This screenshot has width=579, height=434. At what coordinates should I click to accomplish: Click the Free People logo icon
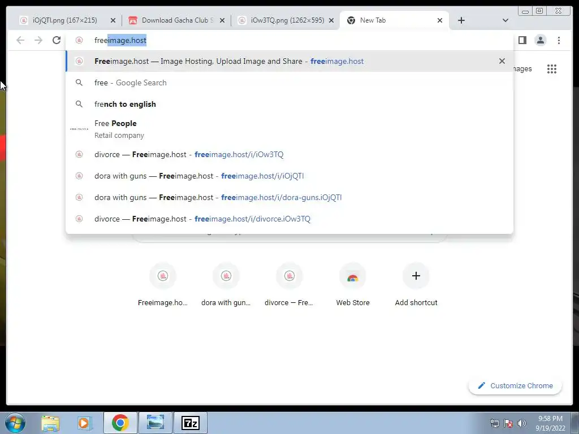pos(79,129)
